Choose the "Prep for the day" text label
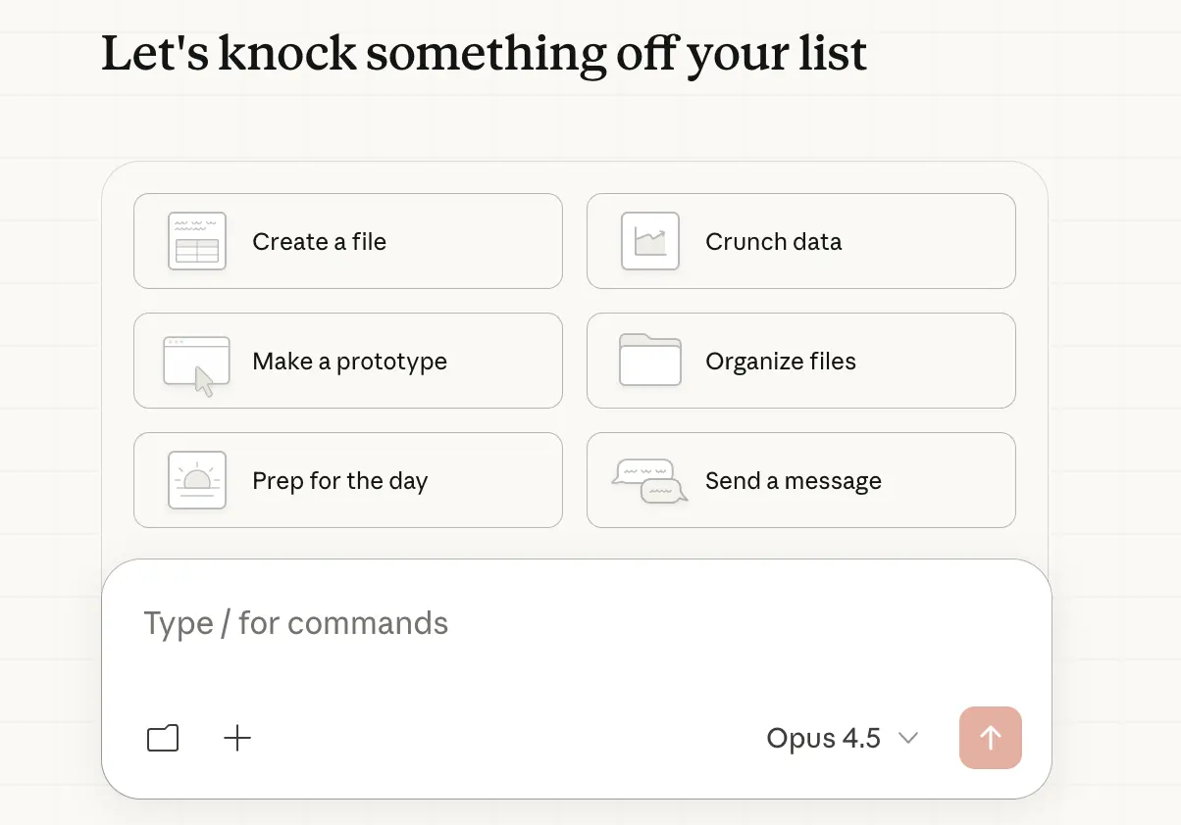 click(x=339, y=481)
